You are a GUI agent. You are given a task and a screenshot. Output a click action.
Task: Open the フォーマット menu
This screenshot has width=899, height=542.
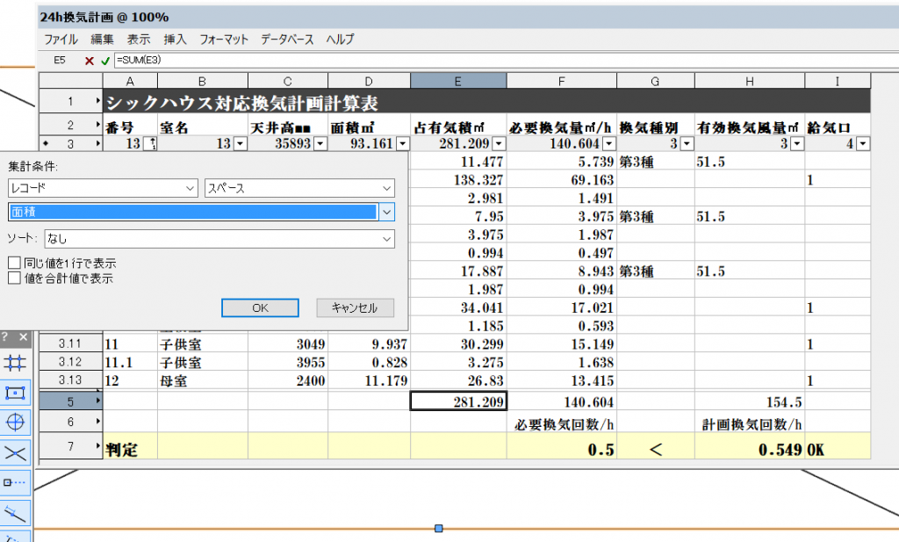click(224, 40)
